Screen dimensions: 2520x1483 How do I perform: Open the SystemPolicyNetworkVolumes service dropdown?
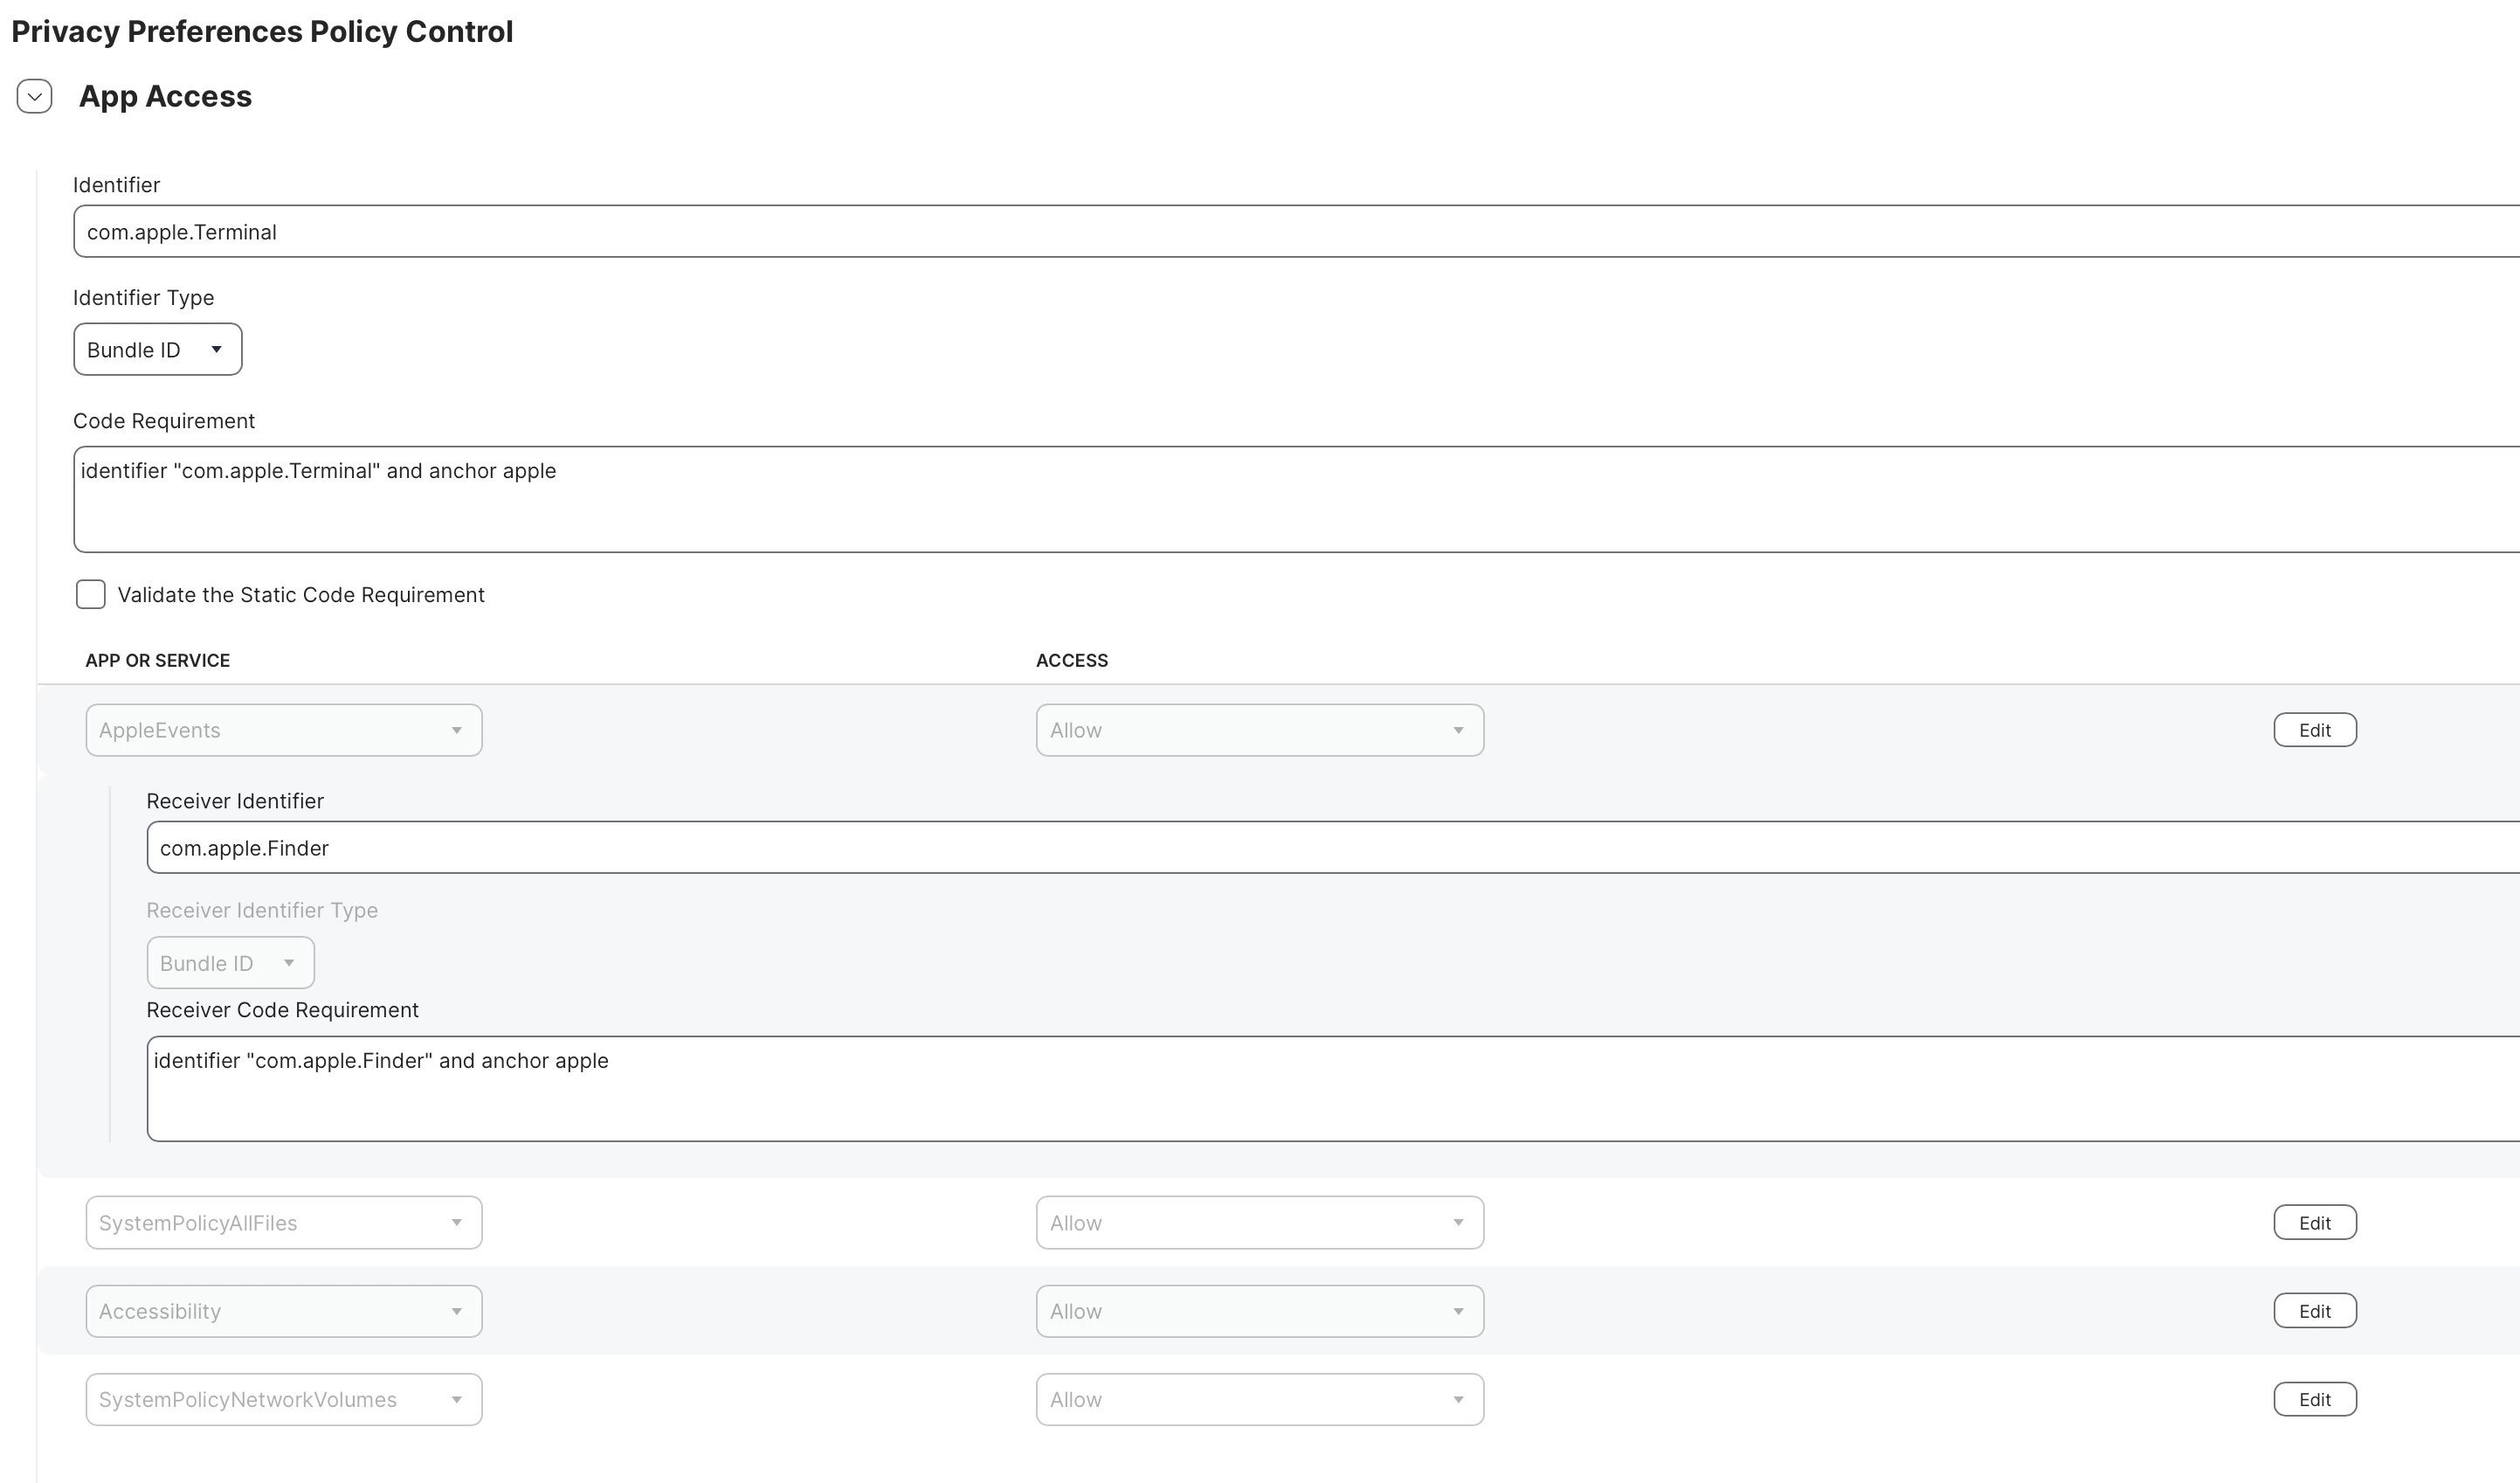284,1399
